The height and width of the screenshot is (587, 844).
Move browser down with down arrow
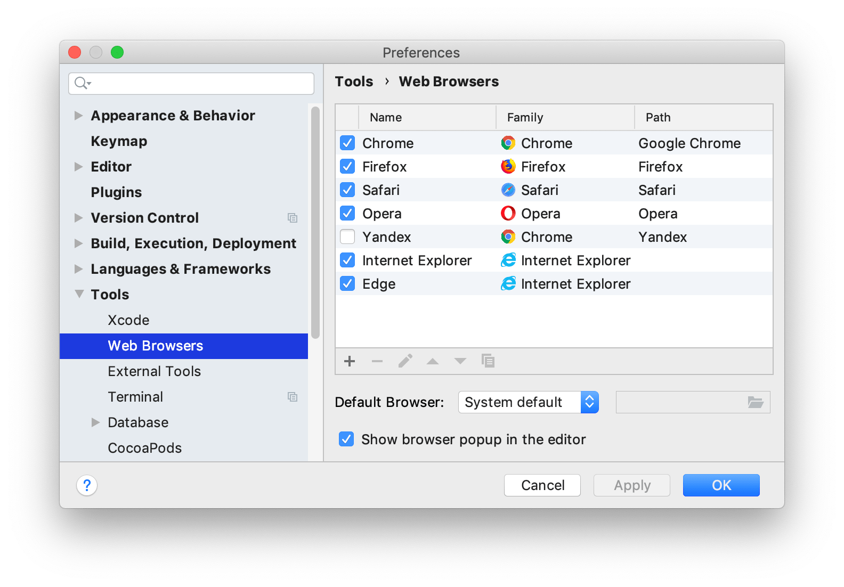[x=460, y=361]
